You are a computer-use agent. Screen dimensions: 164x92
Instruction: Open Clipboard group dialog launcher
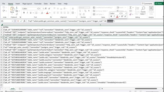click(x=20, y=17)
